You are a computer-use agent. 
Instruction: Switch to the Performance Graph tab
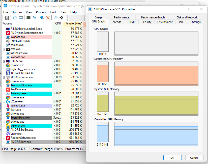coord(153,17)
